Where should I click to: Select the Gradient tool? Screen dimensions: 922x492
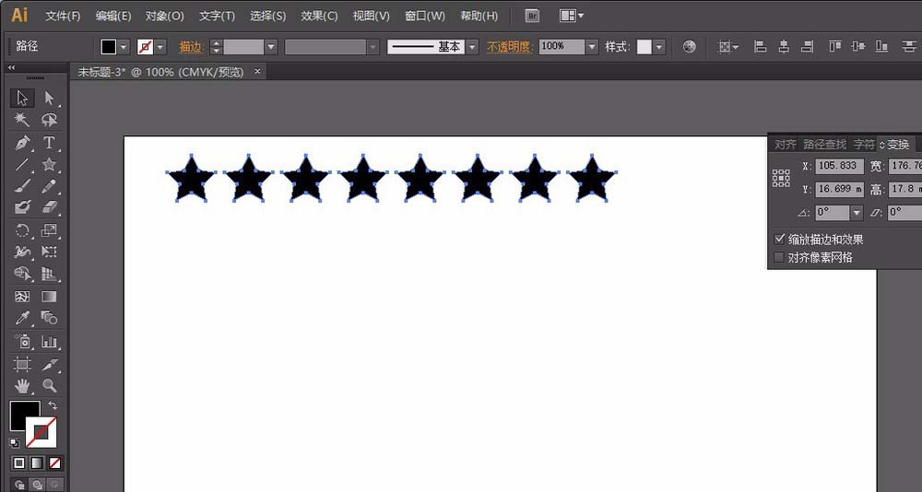pos(50,297)
